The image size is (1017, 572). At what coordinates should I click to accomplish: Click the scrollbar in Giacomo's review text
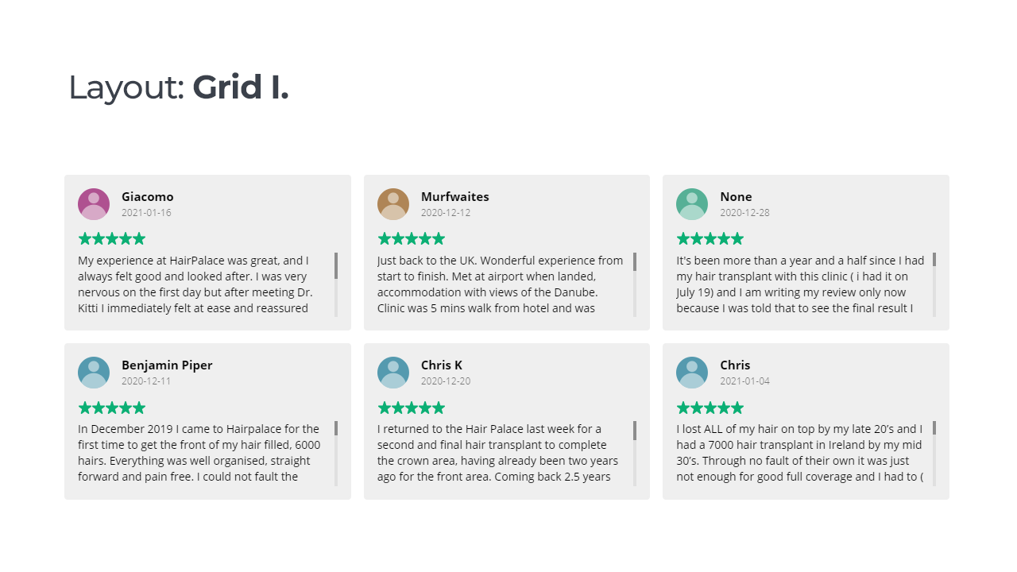[x=336, y=284]
